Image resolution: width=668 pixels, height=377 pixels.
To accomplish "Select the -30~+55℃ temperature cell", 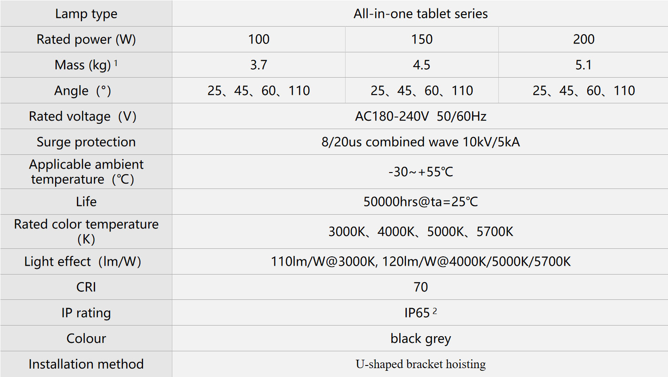I will (420, 172).
